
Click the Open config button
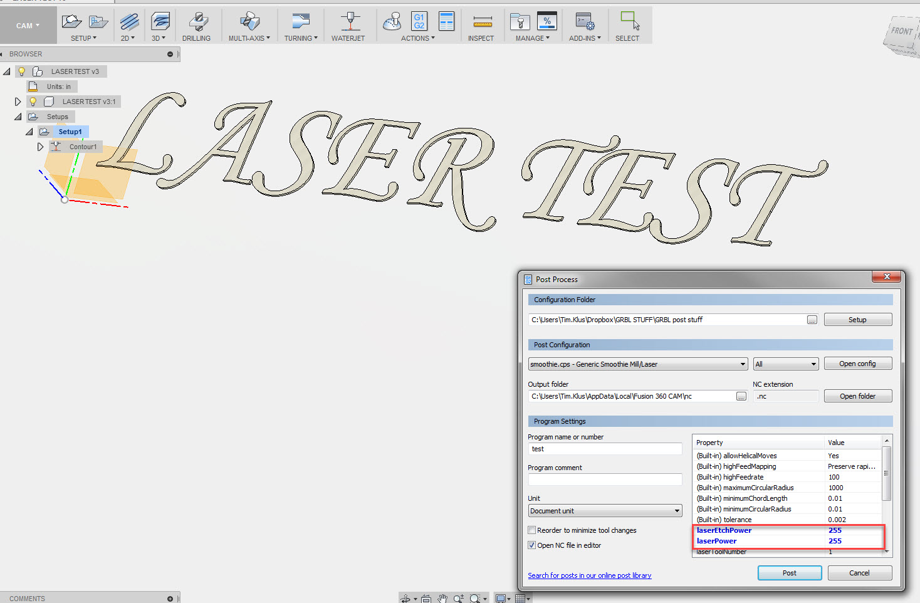coord(857,364)
